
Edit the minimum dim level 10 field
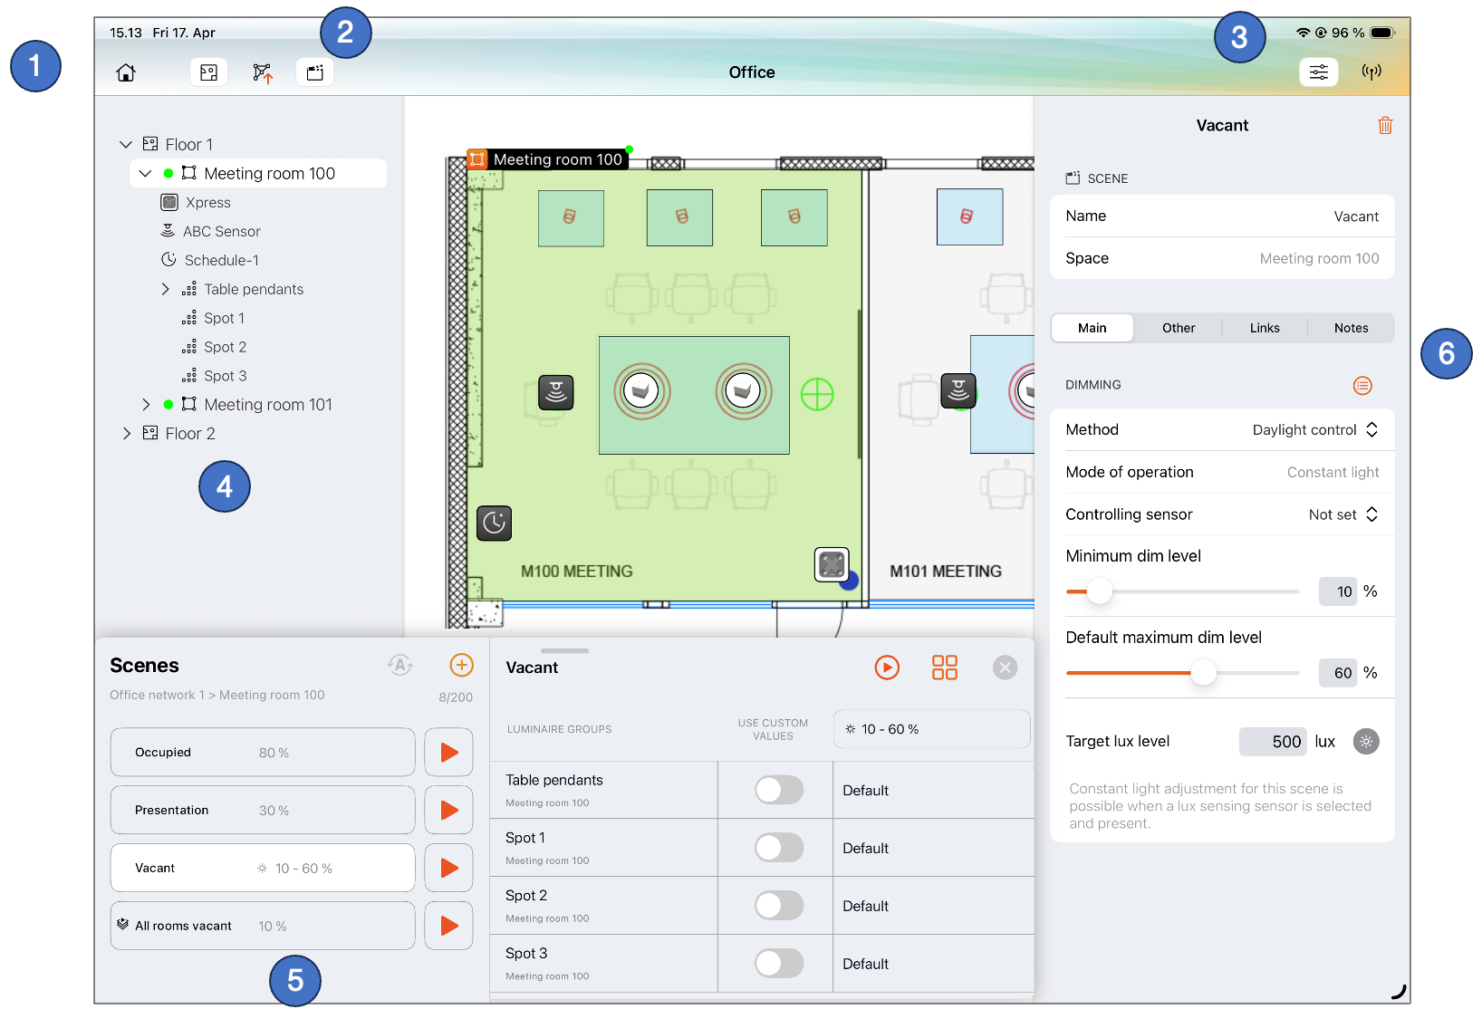pyautogui.click(x=1338, y=591)
